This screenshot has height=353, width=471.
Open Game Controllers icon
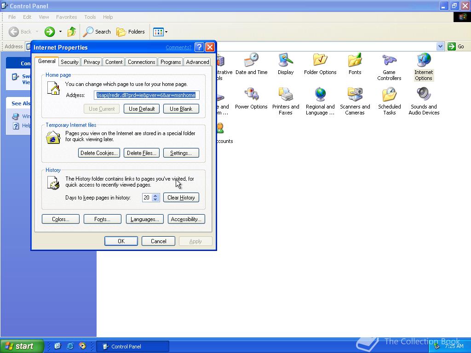389,67
